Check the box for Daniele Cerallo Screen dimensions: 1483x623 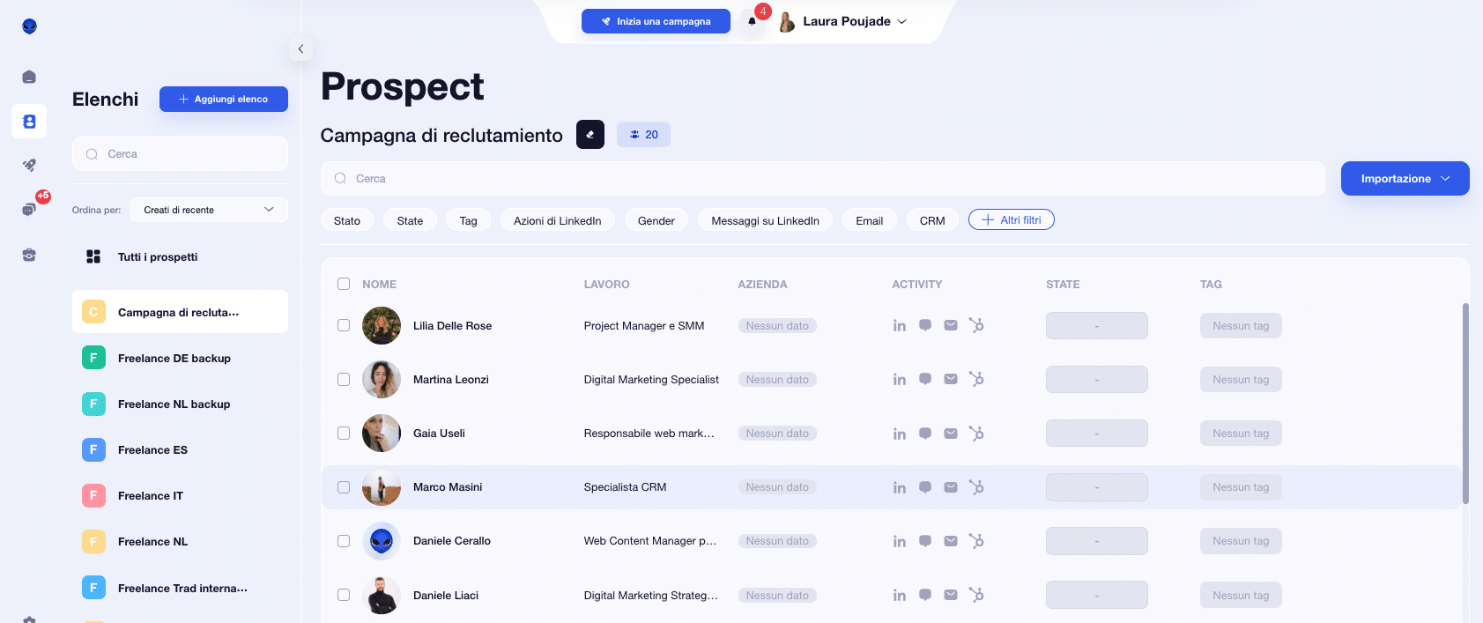click(344, 541)
